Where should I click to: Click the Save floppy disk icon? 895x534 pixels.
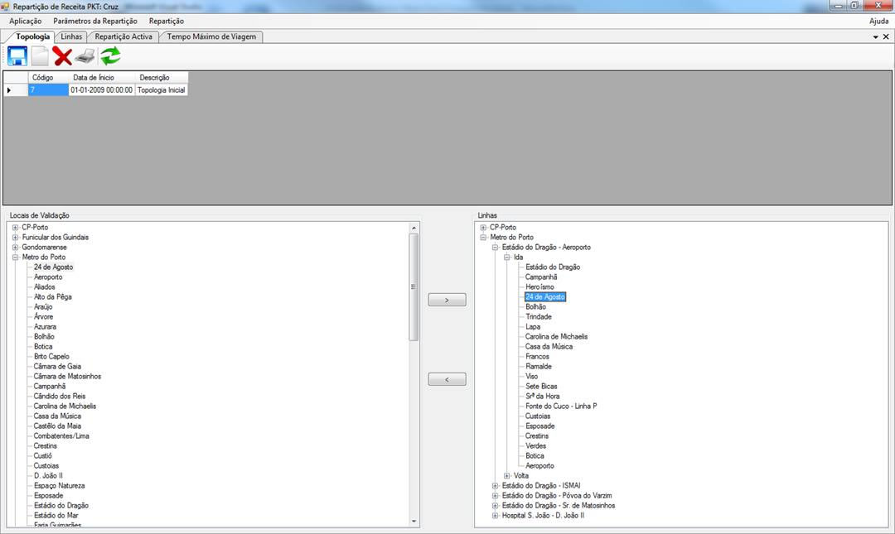[17, 56]
